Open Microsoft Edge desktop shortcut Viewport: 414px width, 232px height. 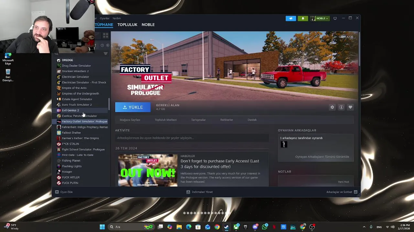coord(8,59)
